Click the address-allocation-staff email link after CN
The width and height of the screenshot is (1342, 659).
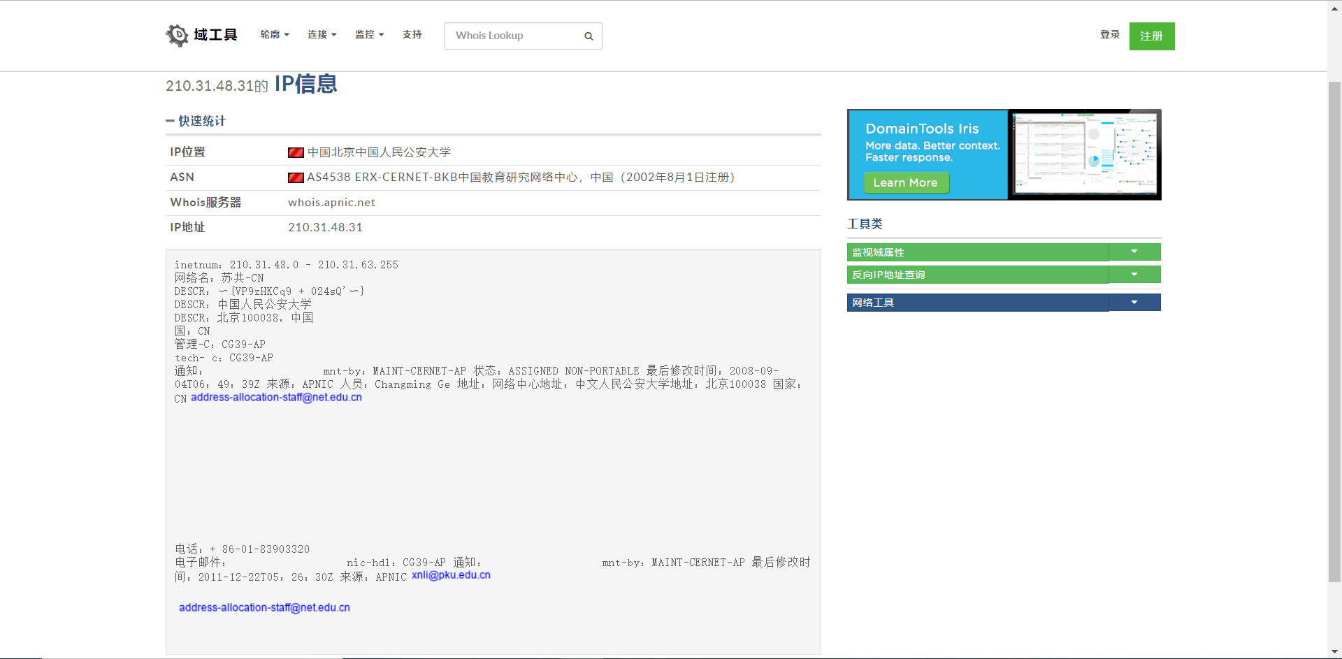point(276,398)
